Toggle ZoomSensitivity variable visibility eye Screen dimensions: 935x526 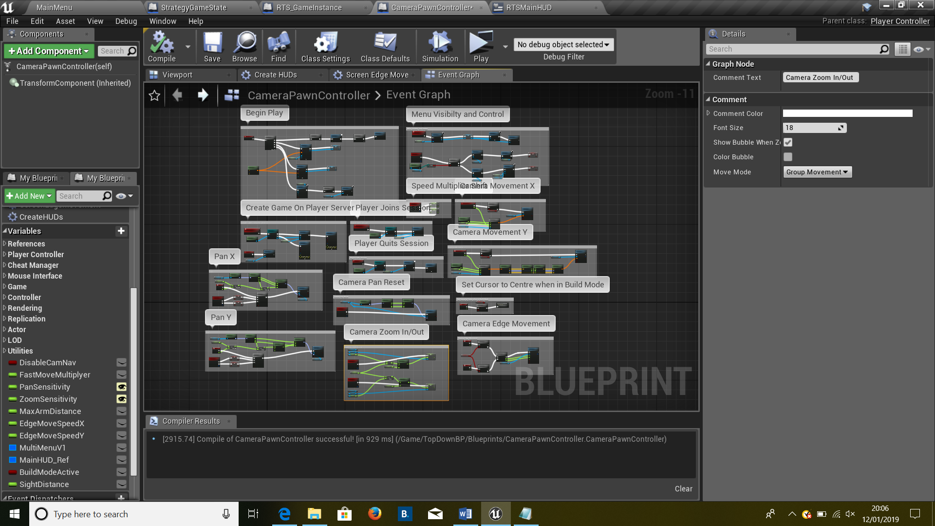pyautogui.click(x=121, y=399)
